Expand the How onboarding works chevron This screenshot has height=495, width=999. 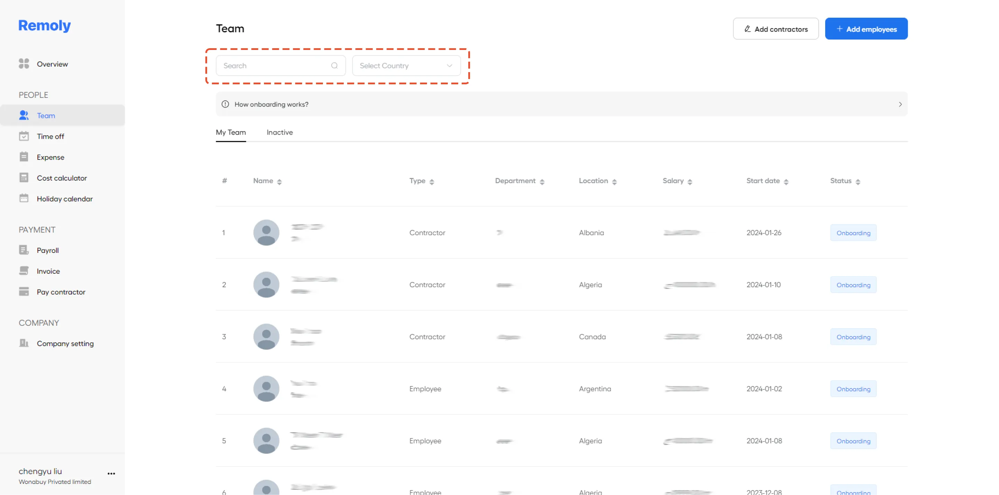900,104
